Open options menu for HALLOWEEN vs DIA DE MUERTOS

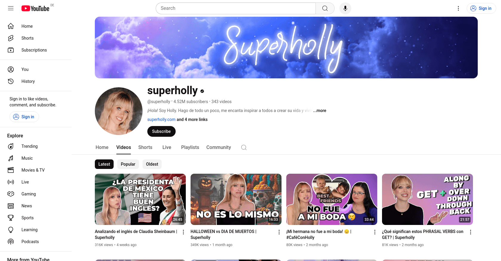point(279,232)
